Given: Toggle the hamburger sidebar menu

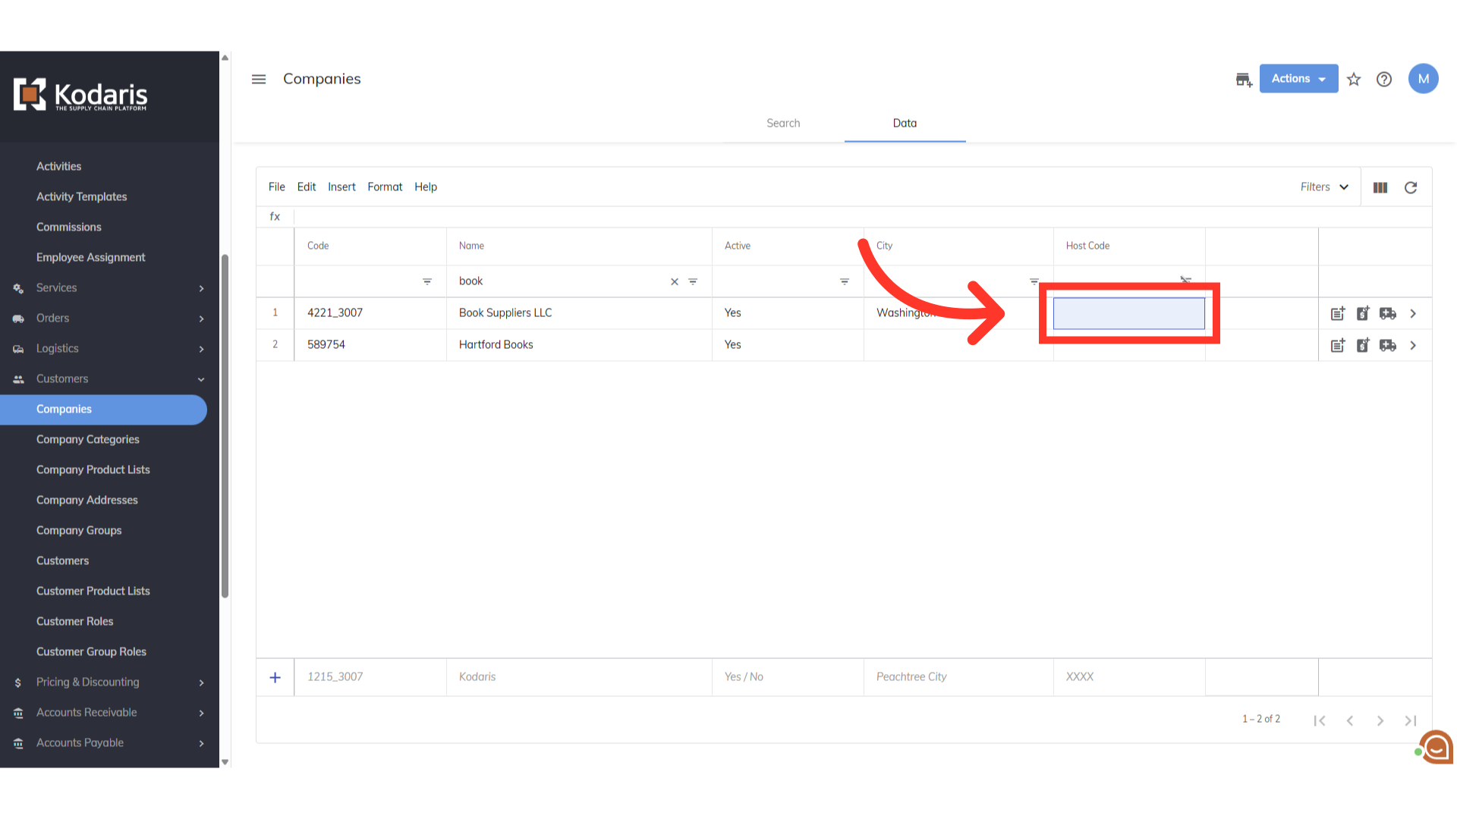Looking at the screenshot, I should (x=259, y=79).
